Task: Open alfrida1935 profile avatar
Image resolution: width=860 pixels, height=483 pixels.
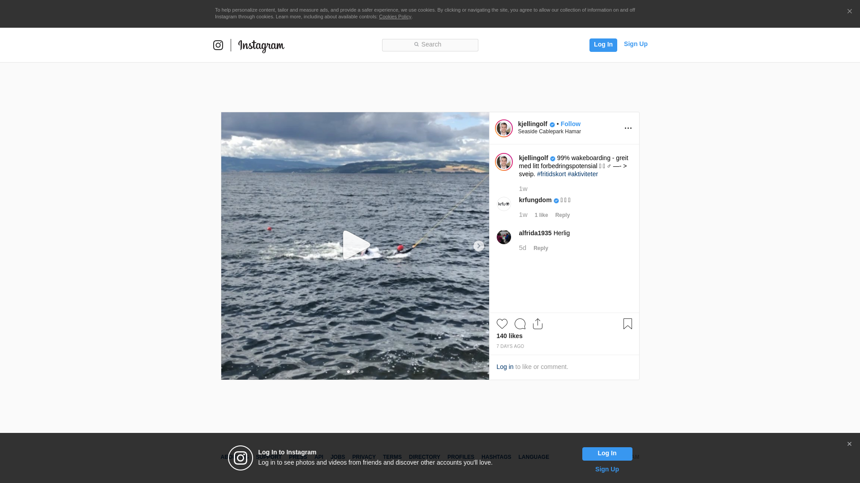Action: point(504,237)
